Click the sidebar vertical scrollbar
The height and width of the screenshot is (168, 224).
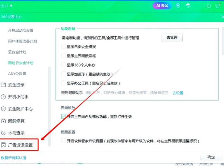pyautogui.click(x=50, y=106)
